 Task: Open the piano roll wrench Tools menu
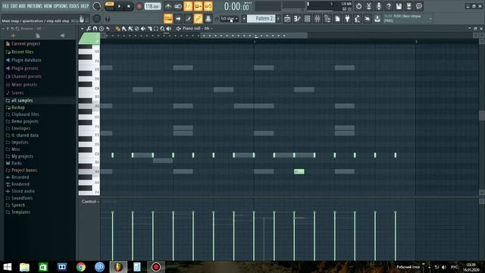89,29
